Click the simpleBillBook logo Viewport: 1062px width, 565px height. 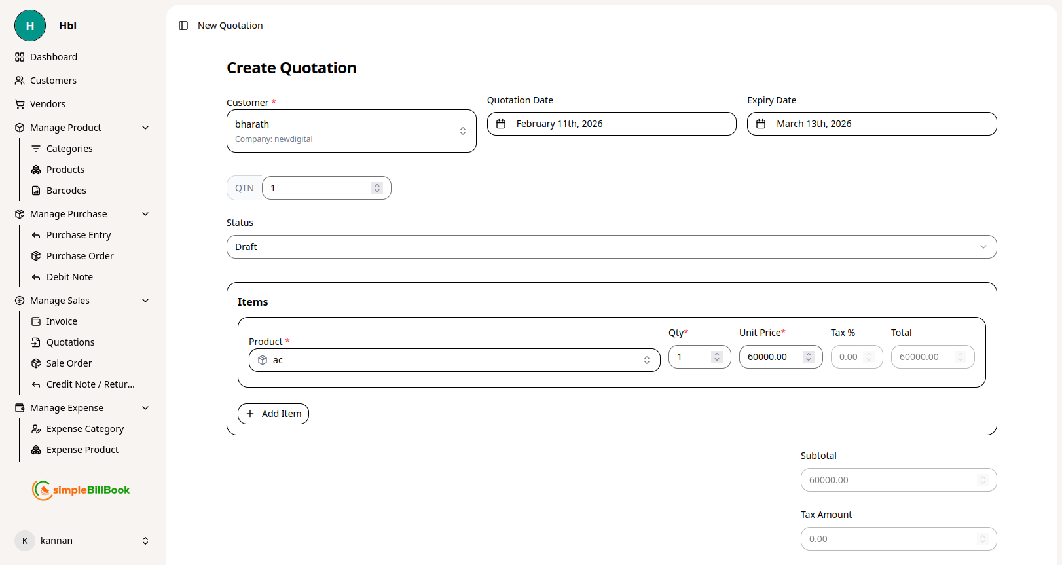click(81, 490)
